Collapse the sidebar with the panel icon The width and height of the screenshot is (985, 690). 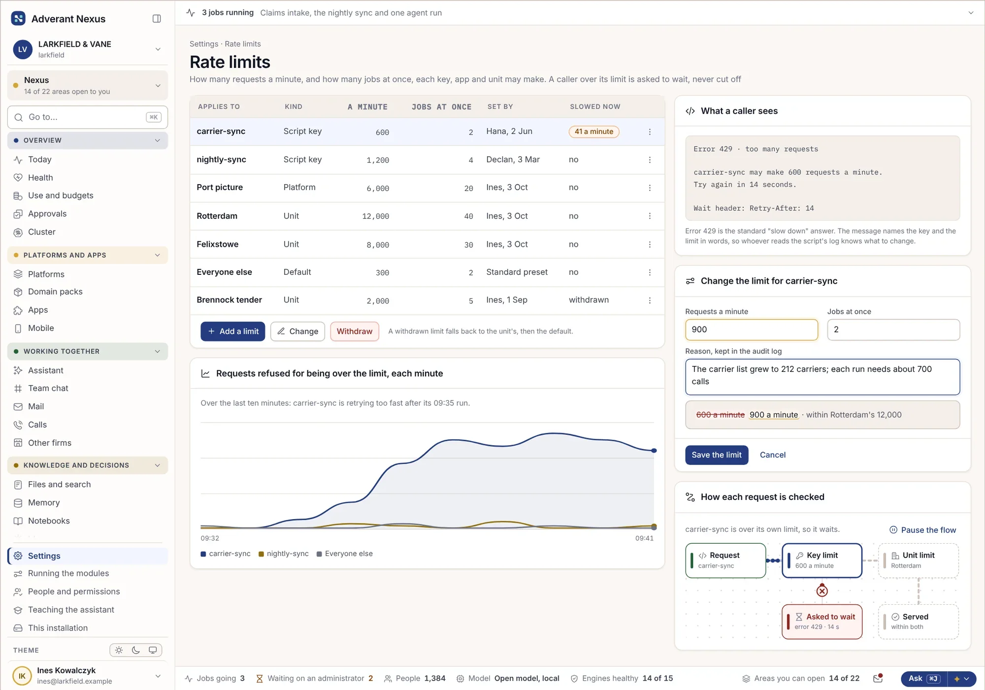point(157,19)
